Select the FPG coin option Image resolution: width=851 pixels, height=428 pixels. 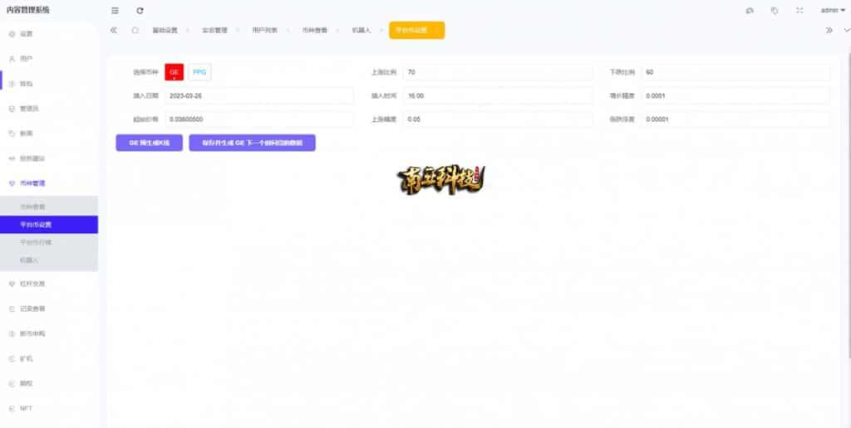tap(199, 72)
